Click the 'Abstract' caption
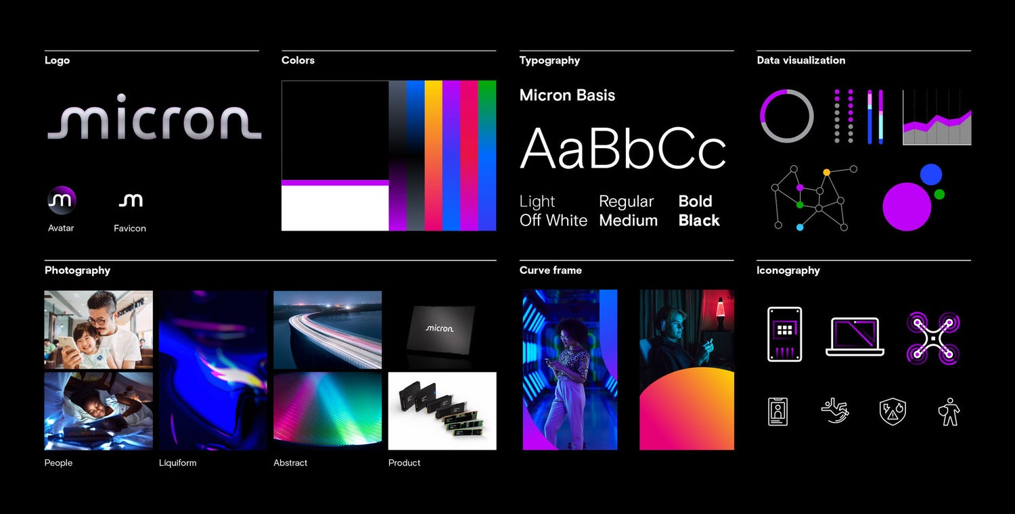 [290, 463]
